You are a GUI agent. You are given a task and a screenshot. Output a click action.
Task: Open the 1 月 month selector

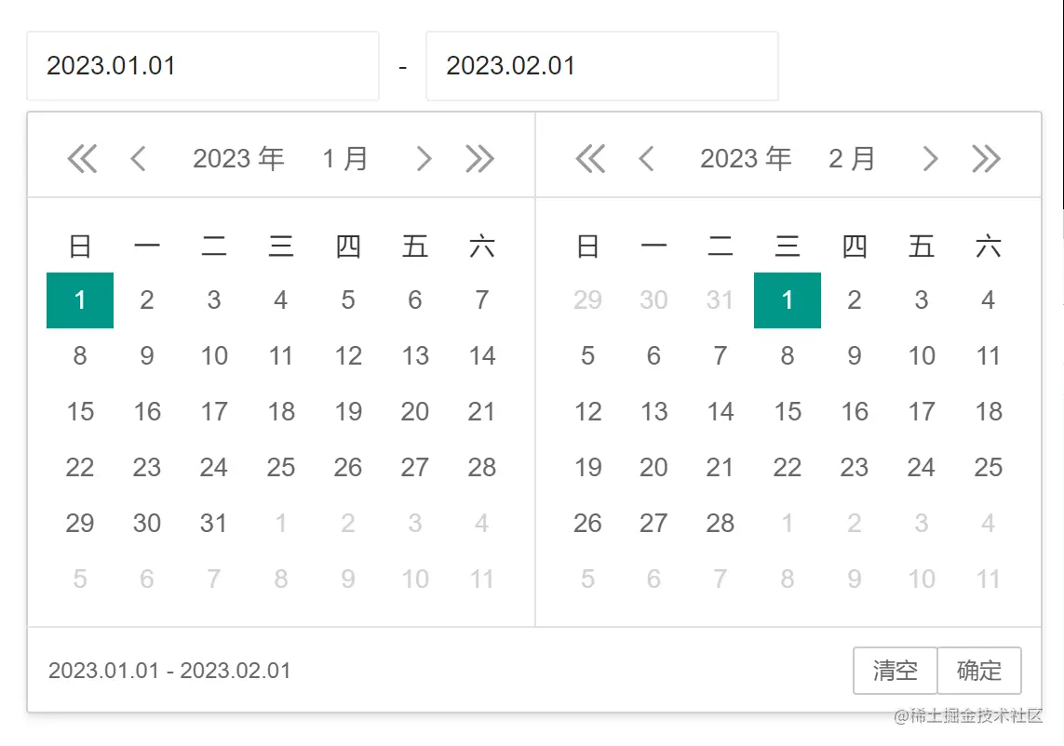[345, 159]
